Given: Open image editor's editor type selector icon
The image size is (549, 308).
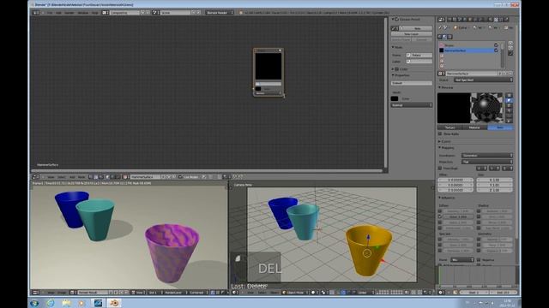Looking at the screenshot, I should [x=35, y=293].
